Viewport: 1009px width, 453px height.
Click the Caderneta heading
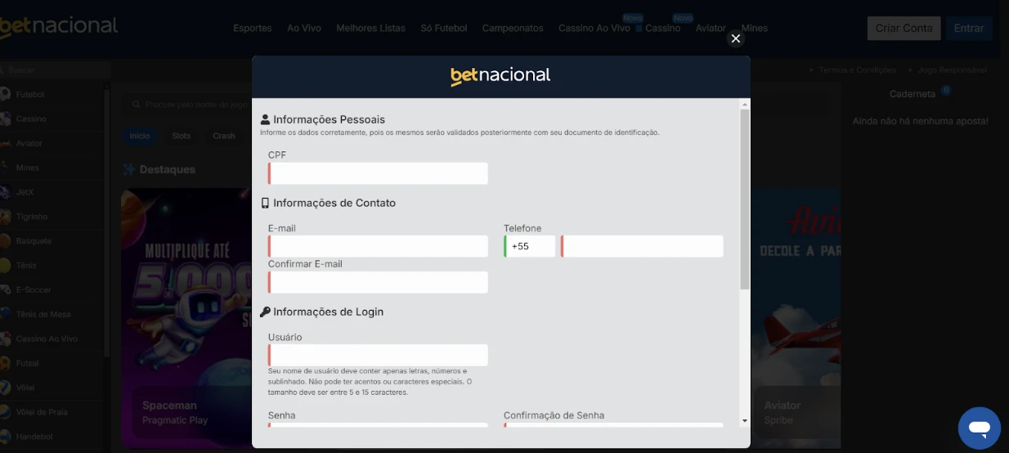click(x=913, y=94)
